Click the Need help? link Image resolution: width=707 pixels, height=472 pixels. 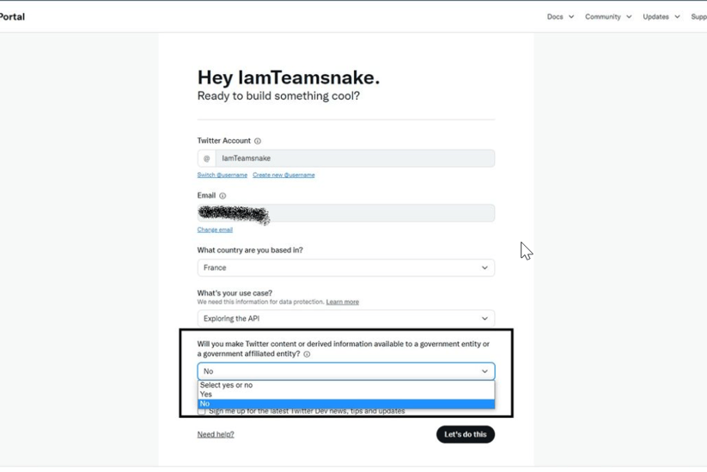[216, 434]
